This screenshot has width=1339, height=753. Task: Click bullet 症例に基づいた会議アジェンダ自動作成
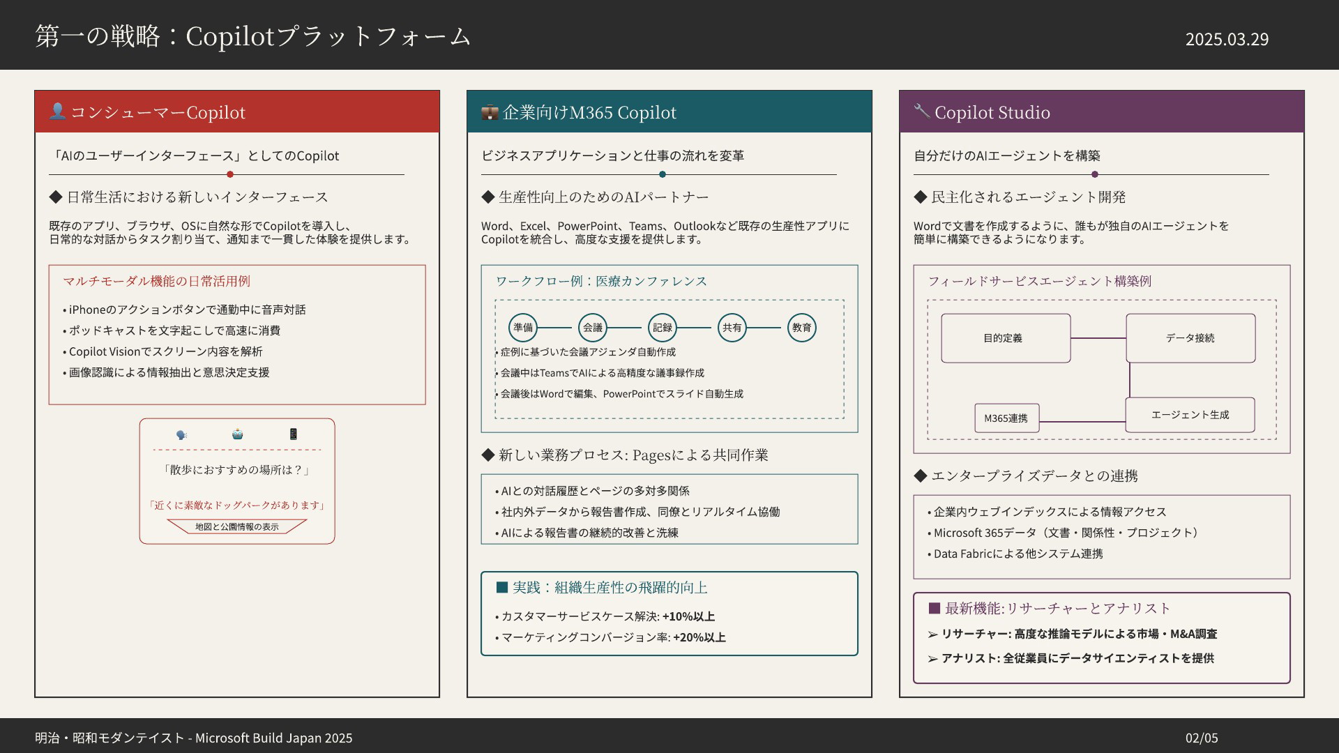[x=586, y=352]
